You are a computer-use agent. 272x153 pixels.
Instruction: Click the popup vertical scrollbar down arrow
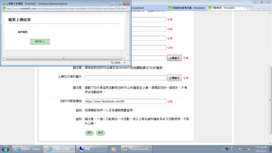coord(128,55)
